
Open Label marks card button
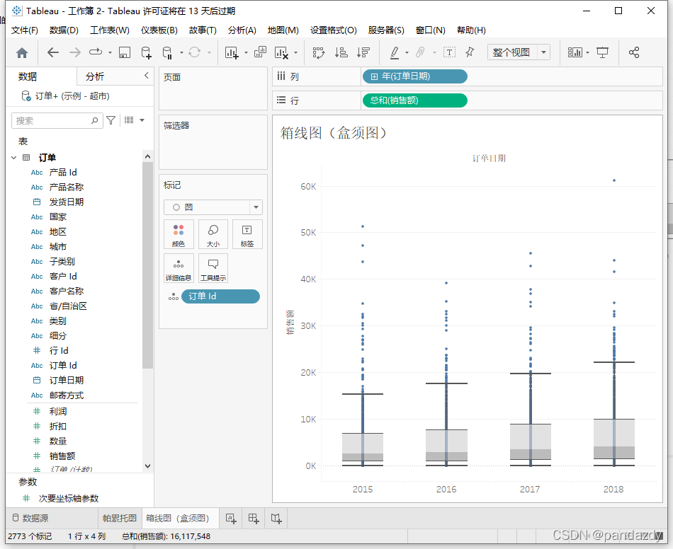[x=247, y=234]
